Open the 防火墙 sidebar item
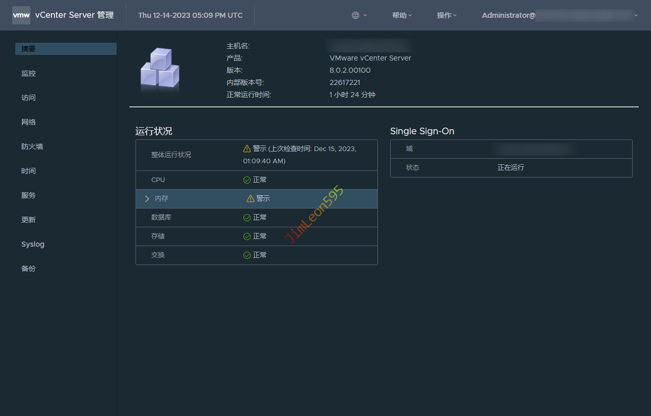 point(32,146)
